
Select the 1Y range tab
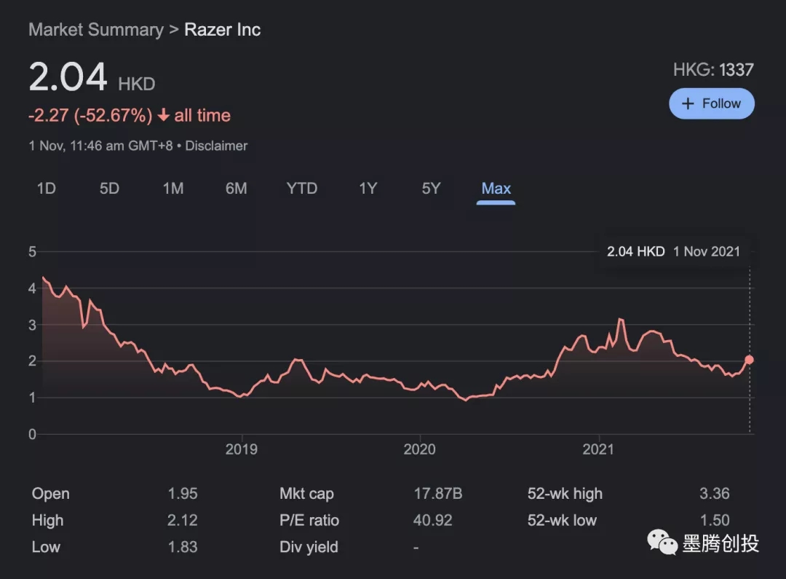pyautogui.click(x=368, y=189)
